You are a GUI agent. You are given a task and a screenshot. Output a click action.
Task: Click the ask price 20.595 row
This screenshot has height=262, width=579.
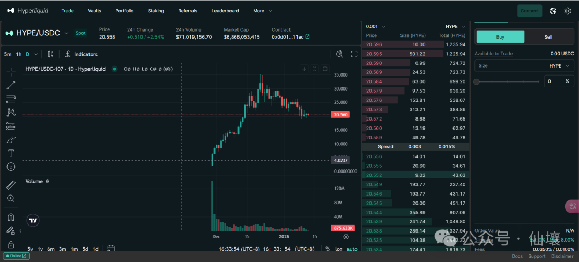(416, 54)
